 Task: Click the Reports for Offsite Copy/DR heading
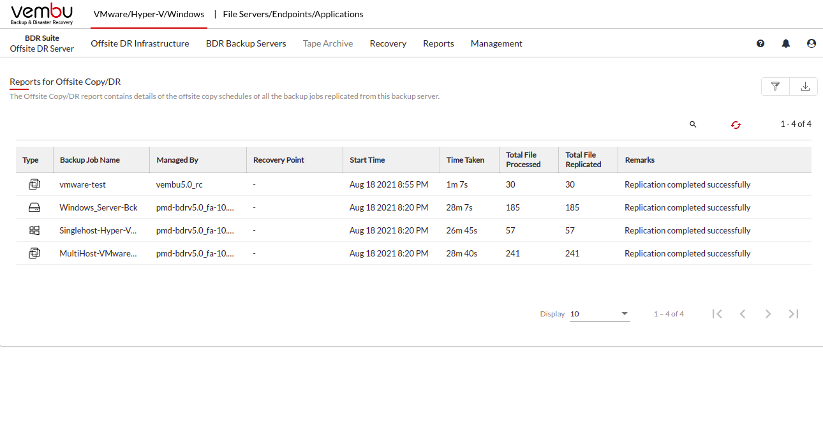65,82
